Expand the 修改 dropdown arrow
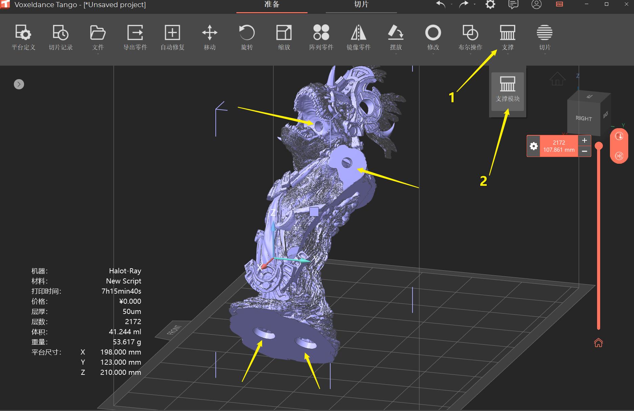The image size is (634, 411). click(x=433, y=54)
